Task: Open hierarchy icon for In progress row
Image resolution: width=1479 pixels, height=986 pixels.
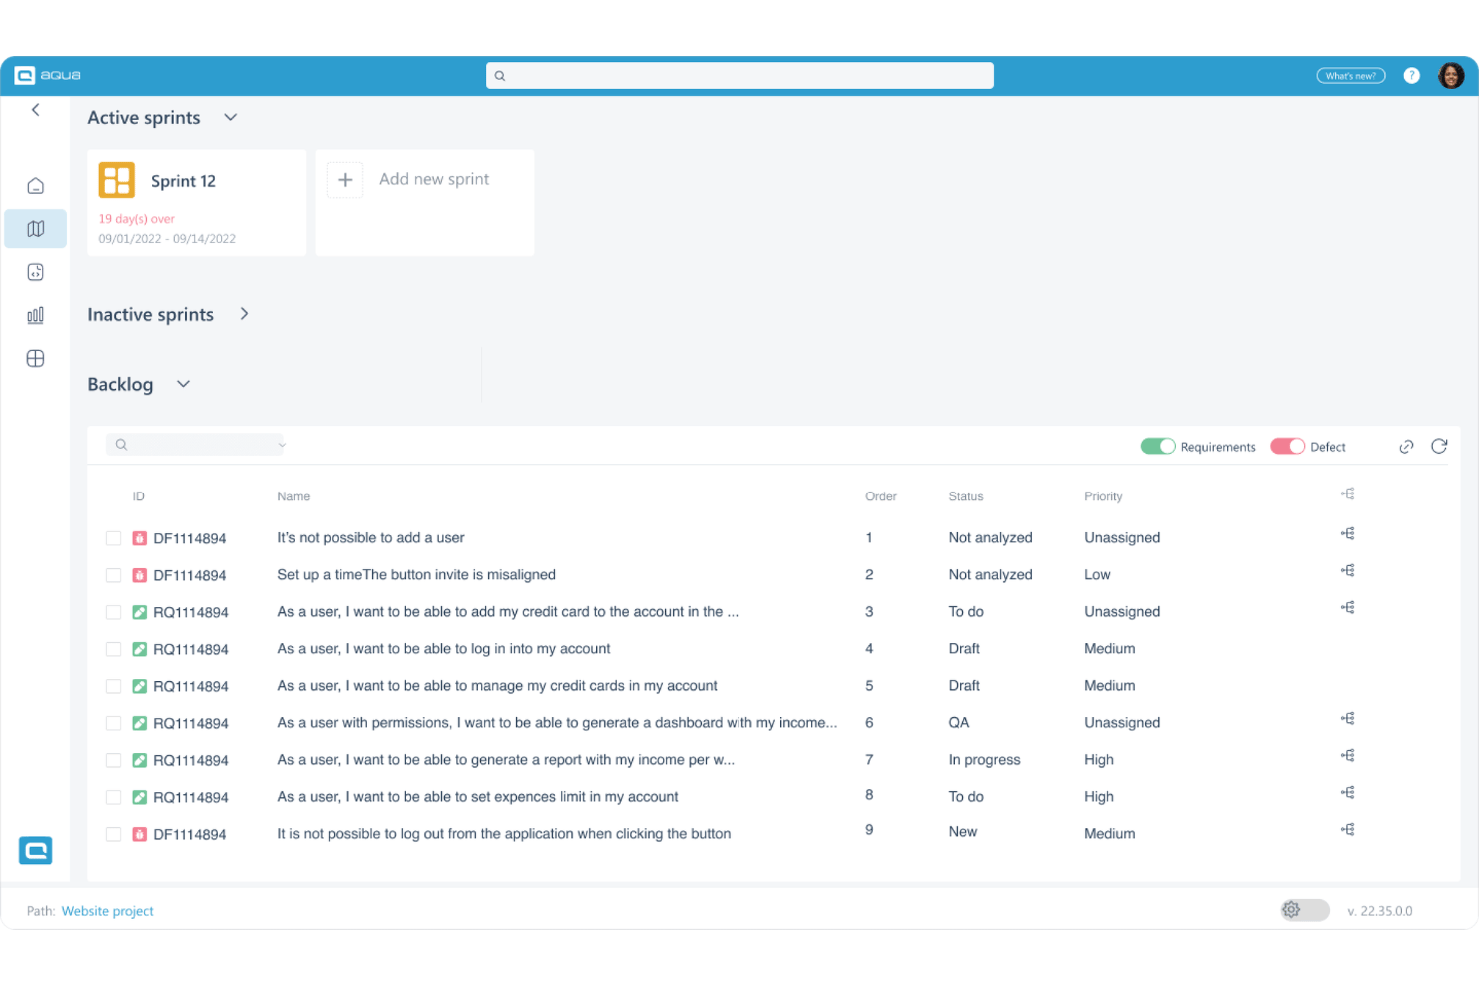Action: [1348, 756]
